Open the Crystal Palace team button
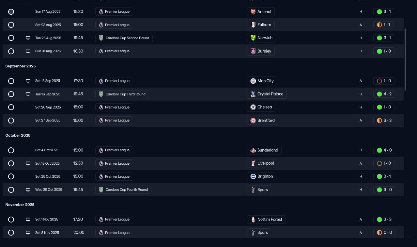The height and width of the screenshot is (247, 417). point(267,94)
